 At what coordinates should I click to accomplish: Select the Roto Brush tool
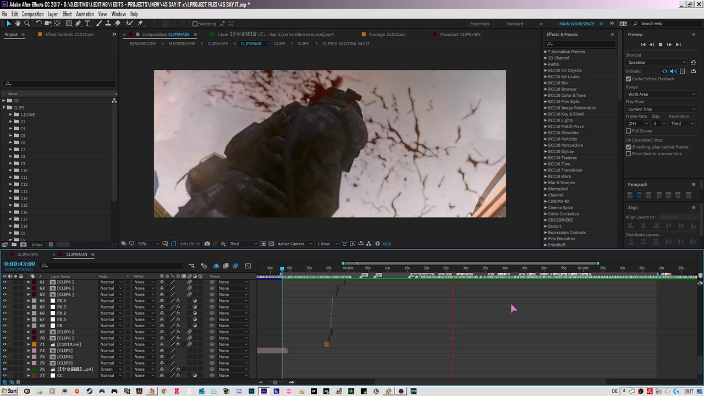click(x=129, y=24)
